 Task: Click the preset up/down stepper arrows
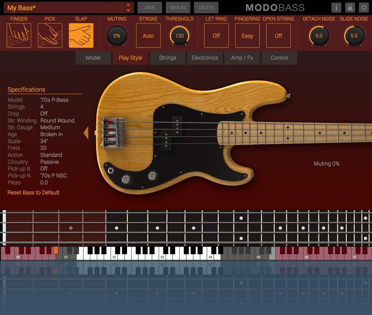128,8
